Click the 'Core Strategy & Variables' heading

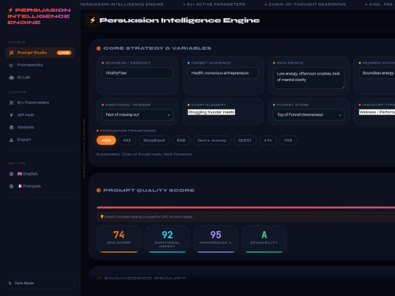coord(157,48)
